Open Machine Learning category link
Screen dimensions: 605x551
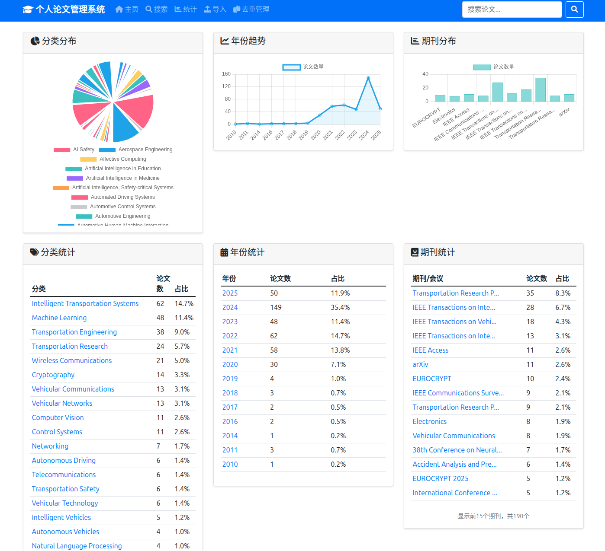tap(59, 318)
